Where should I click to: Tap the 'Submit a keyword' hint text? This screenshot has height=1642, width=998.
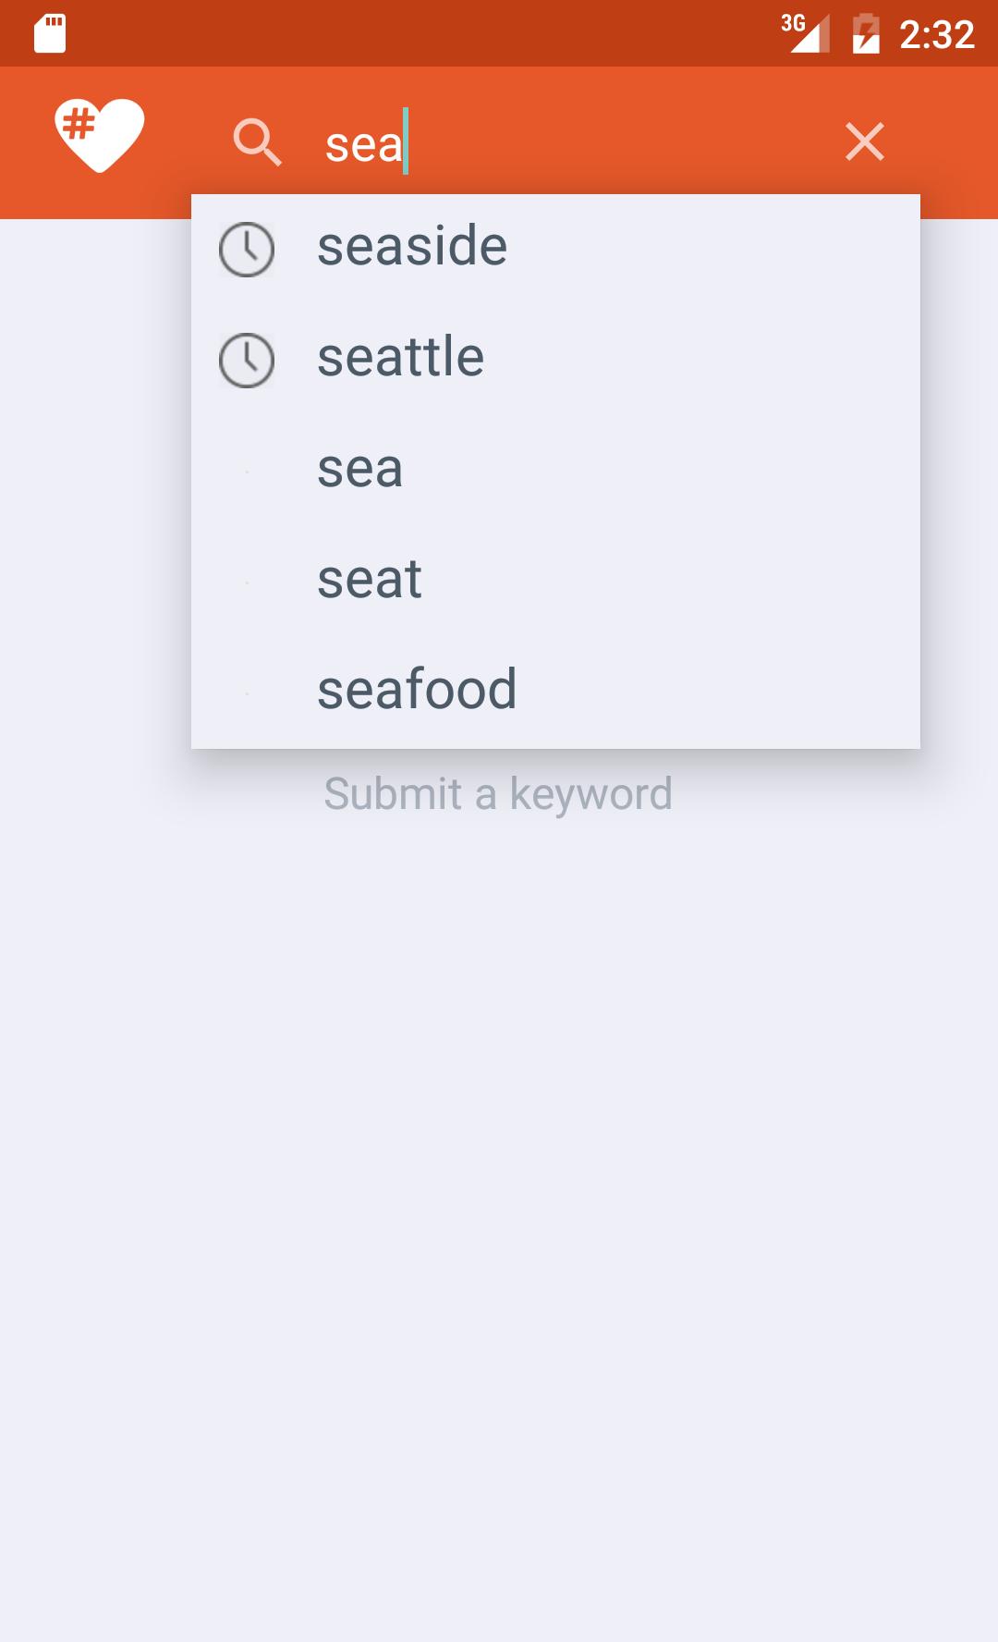click(x=498, y=794)
